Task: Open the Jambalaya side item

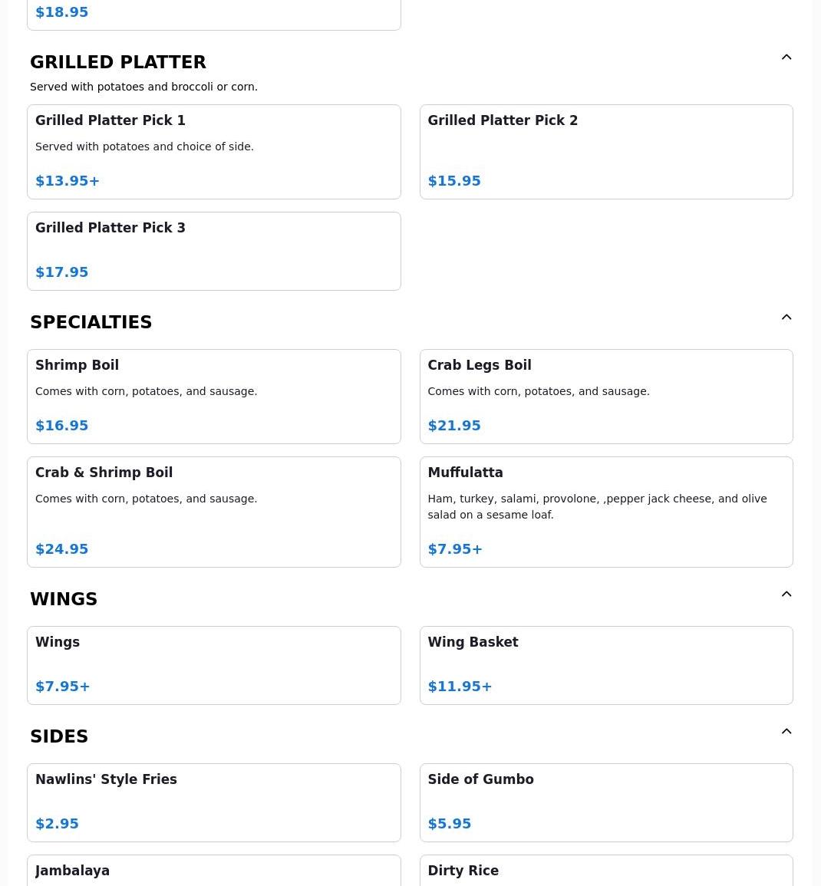Action: pyautogui.click(x=213, y=871)
